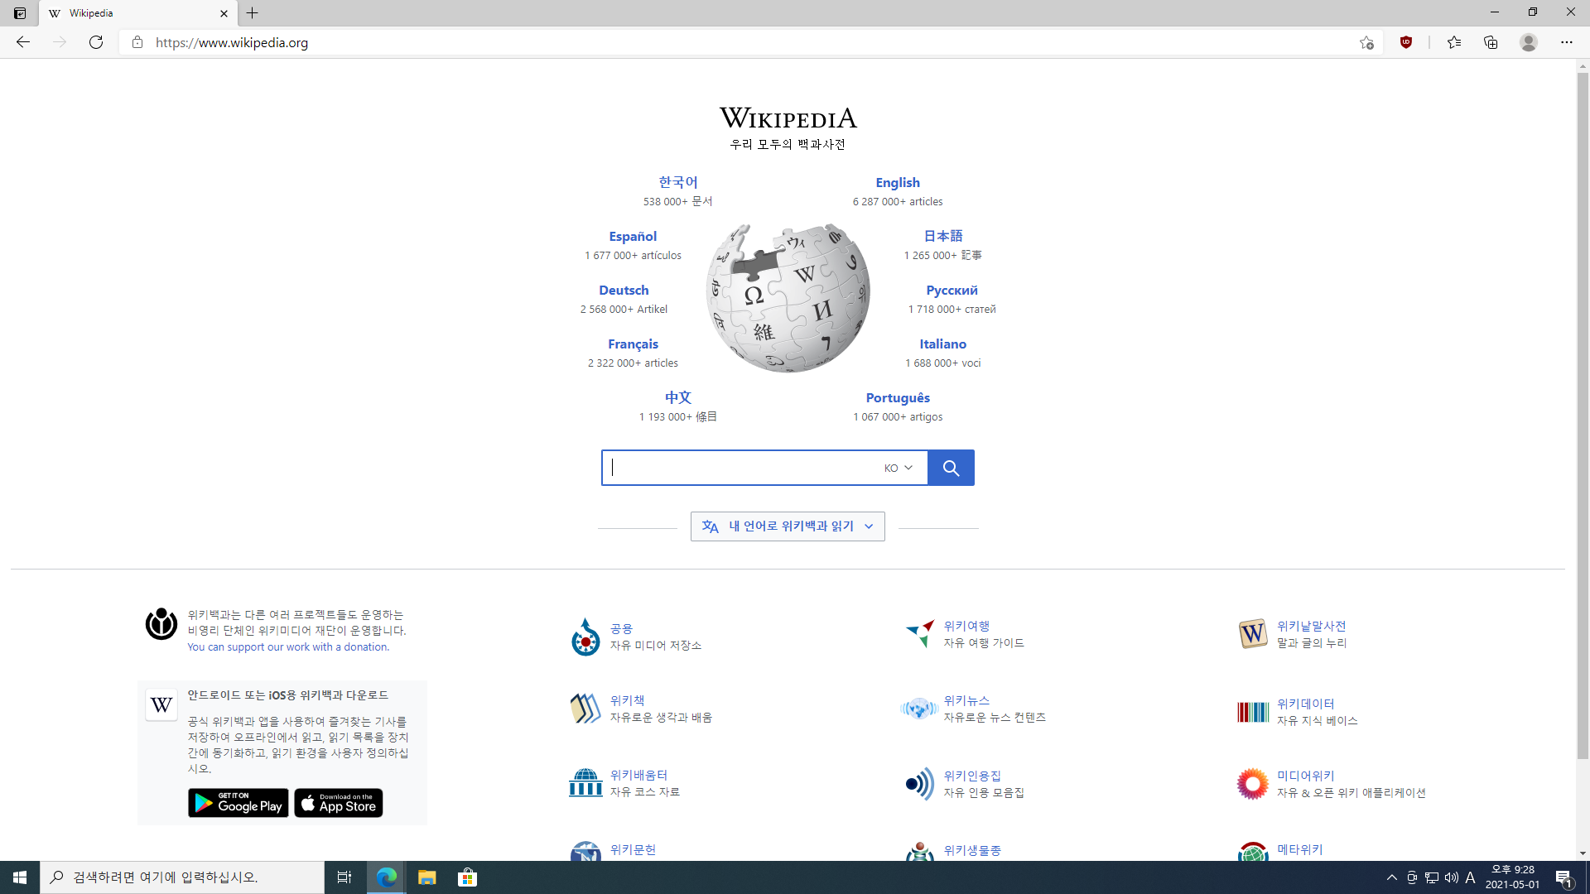Image resolution: width=1590 pixels, height=894 pixels.
Task: Open the Français Wikipedia link
Action: coord(633,344)
